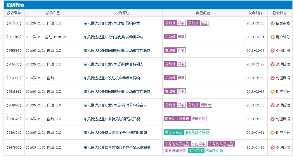The height and width of the screenshot is (157, 293).
Task: Click 信息审核 status text
Action: tap(283, 23)
